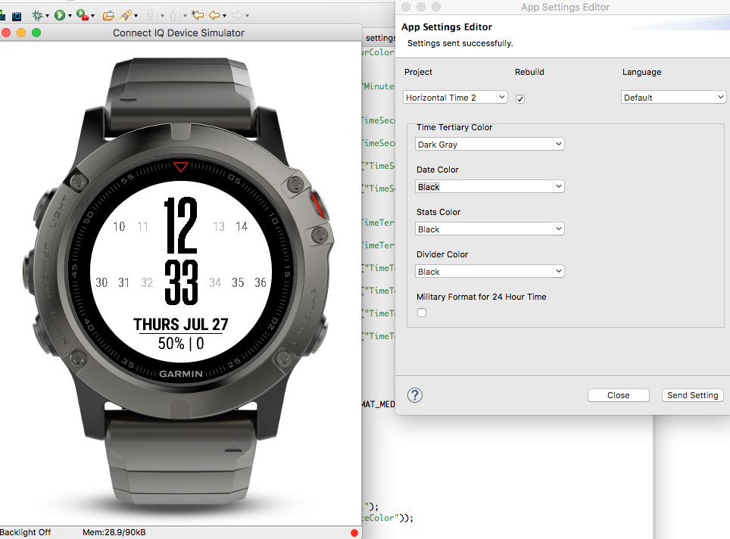Click the date text THURS JUL 27

coord(181,325)
